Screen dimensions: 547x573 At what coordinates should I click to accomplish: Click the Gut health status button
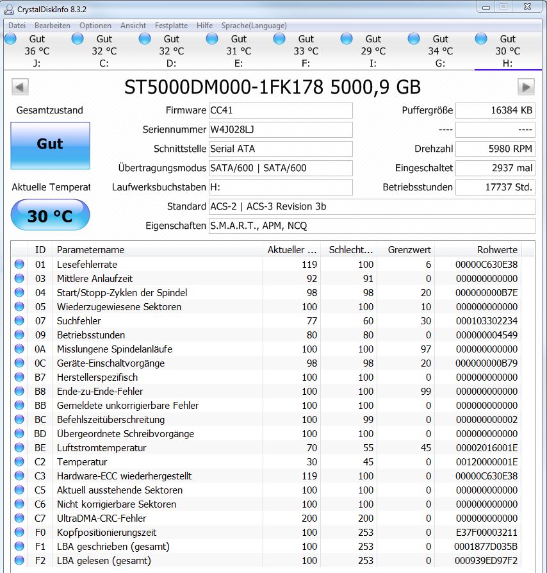(x=50, y=145)
